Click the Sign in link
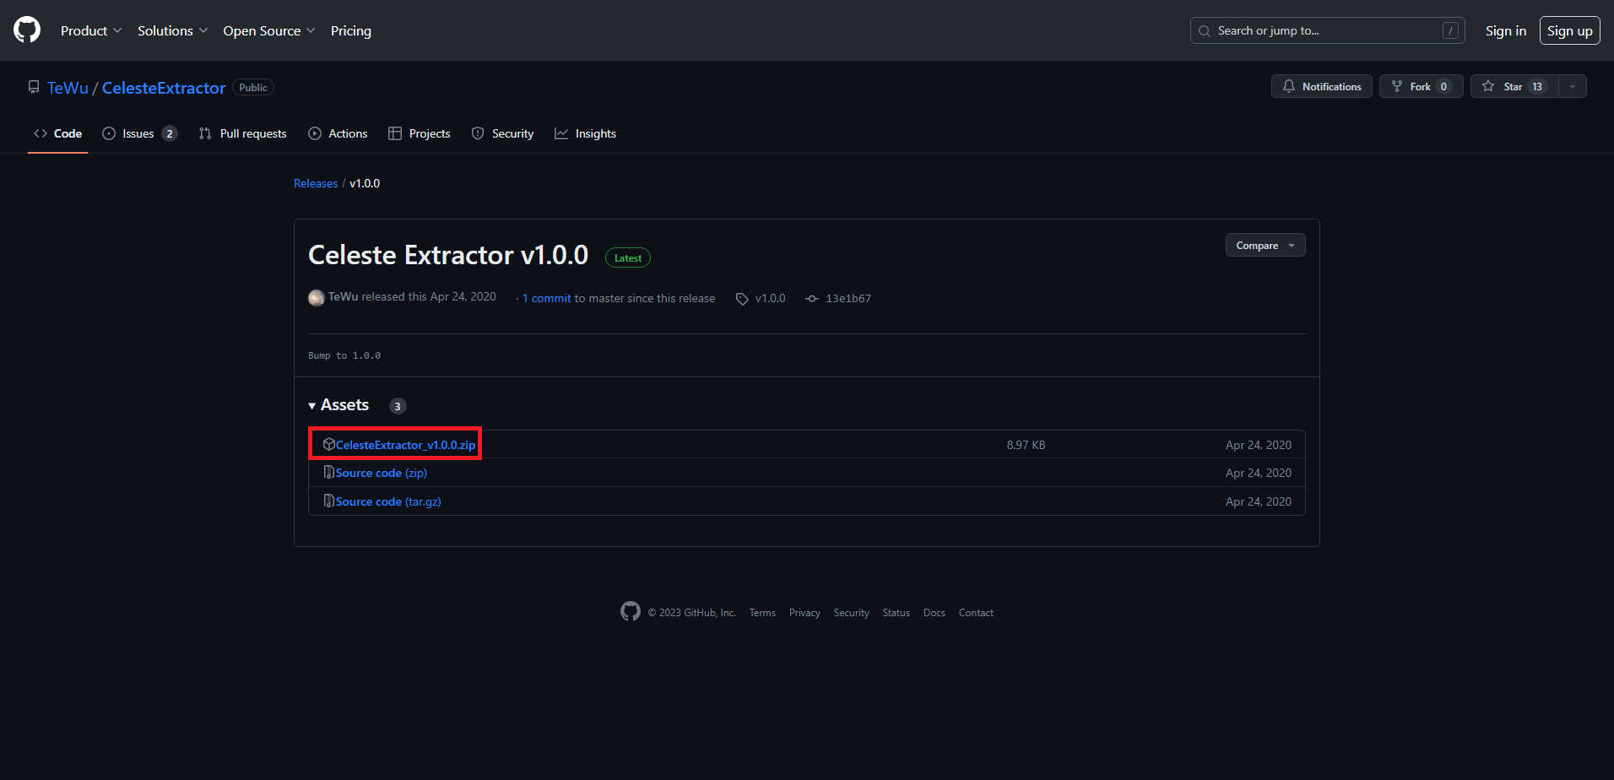Viewport: 1614px width, 780px height. (1506, 30)
